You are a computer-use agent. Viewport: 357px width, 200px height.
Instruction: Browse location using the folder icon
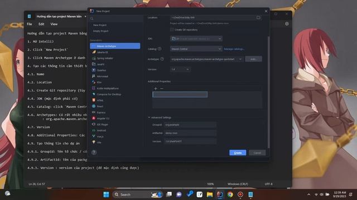click(258, 17)
